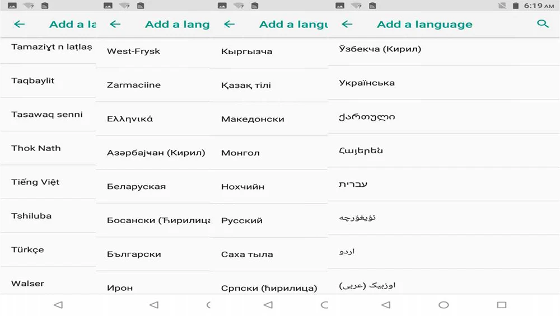Viewport: 560px width, 316px height.
Task: Select Türkçe language
Action: [48, 249]
